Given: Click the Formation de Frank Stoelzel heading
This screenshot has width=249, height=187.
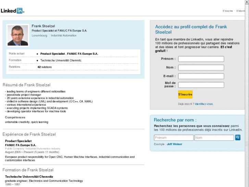Looking at the screenshot, I should pos(28,170).
